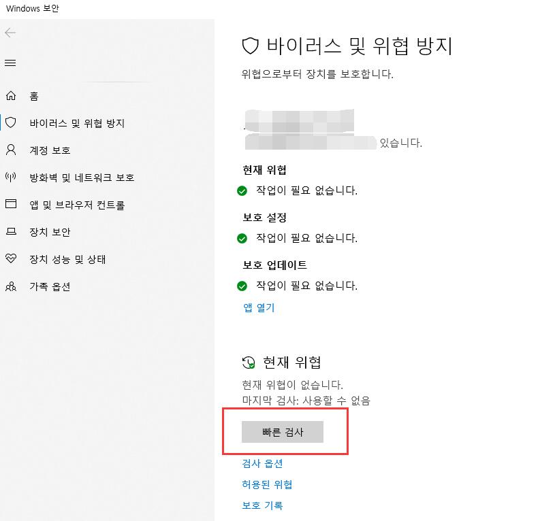Open 앱 및 브라우저 컨트롤

point(77,205)
